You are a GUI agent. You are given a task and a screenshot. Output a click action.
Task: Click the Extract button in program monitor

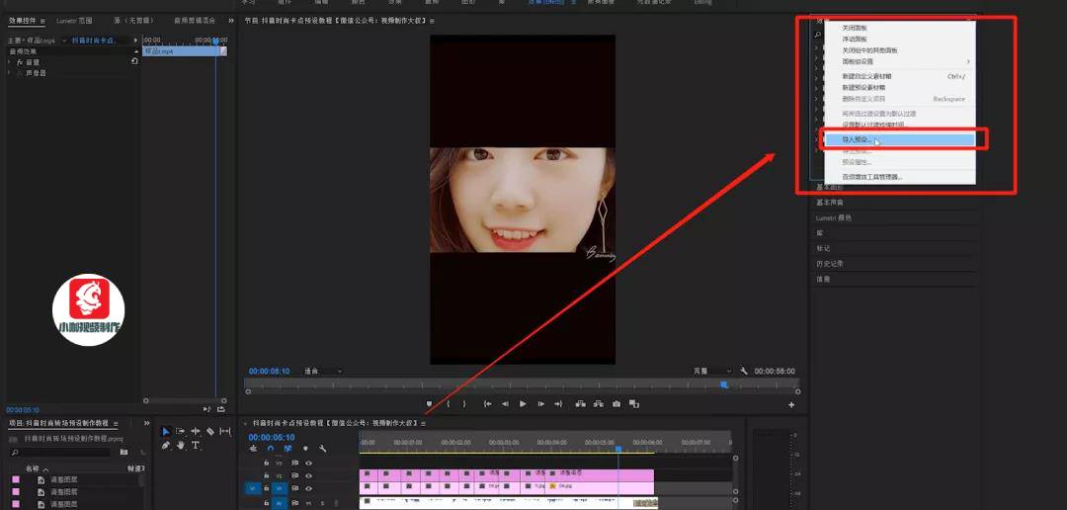598,404
